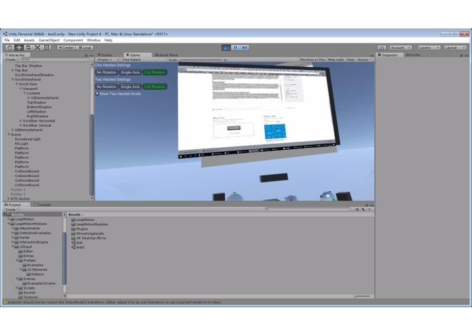Viewport: 472px width, 335px height.
Task: Select the Hand tool in toolbar
Action: [10, 47]
